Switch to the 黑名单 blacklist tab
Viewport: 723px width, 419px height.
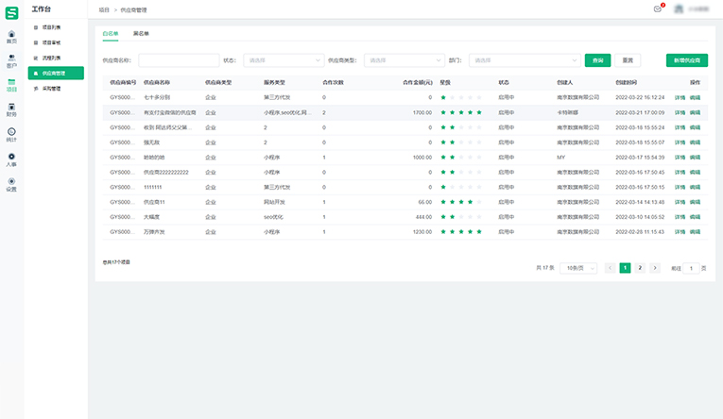[142, 33]
